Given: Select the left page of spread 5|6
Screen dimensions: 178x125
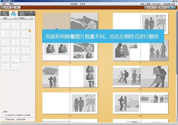Looking at the screenshot, I should [127, 50].
